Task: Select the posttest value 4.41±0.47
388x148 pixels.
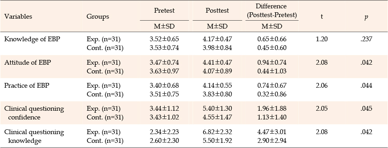Action: (x=217, y=62)
